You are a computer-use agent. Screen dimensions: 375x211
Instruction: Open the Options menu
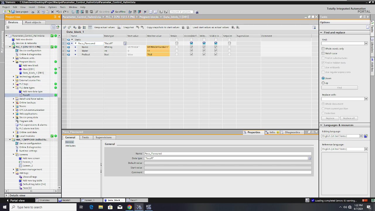(x=52, y=7)
